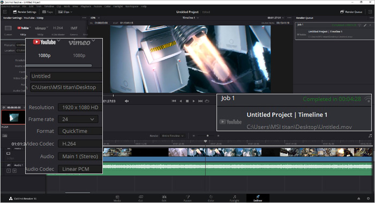
Task: Mute viewer audio with speaker icon
Action: click(x=126, y=101)
